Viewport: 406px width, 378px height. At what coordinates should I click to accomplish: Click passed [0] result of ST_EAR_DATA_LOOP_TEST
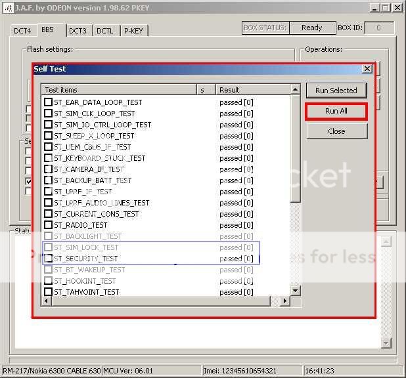pyautogui.click(x=237, y=102)
